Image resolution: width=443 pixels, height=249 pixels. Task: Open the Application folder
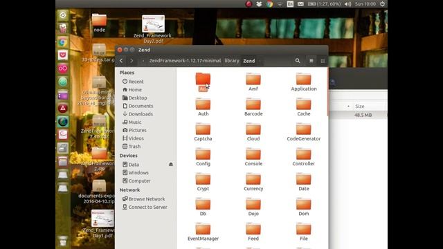304,82
